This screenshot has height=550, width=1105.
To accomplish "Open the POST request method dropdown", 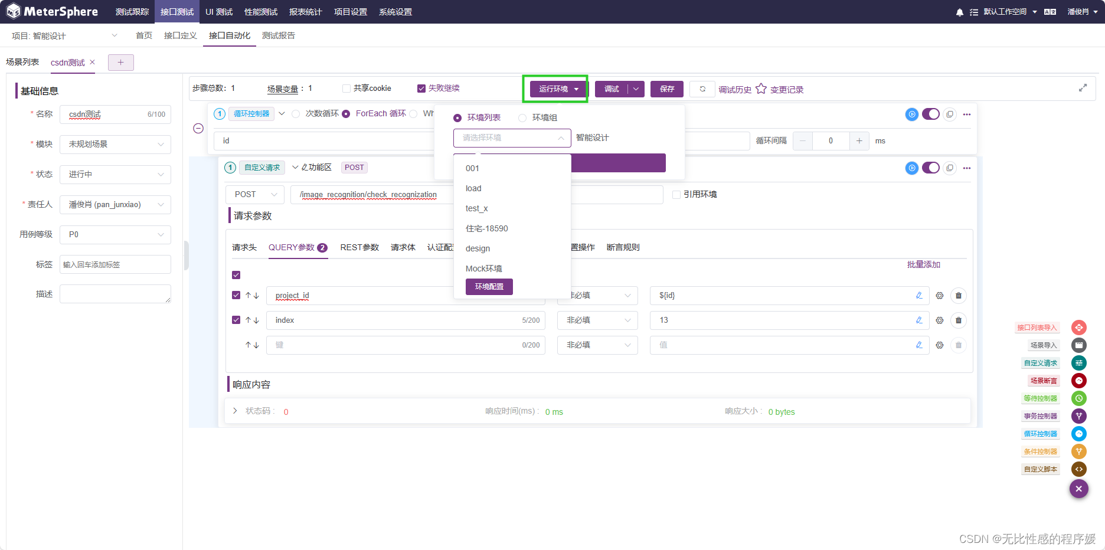I will point(255,195).
